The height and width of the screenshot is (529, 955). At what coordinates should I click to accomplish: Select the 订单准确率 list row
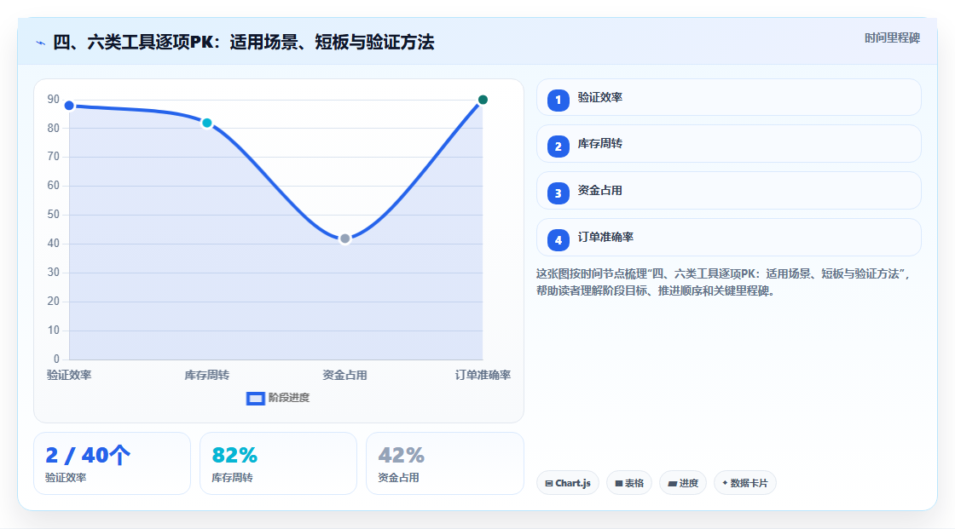point(728,238)
